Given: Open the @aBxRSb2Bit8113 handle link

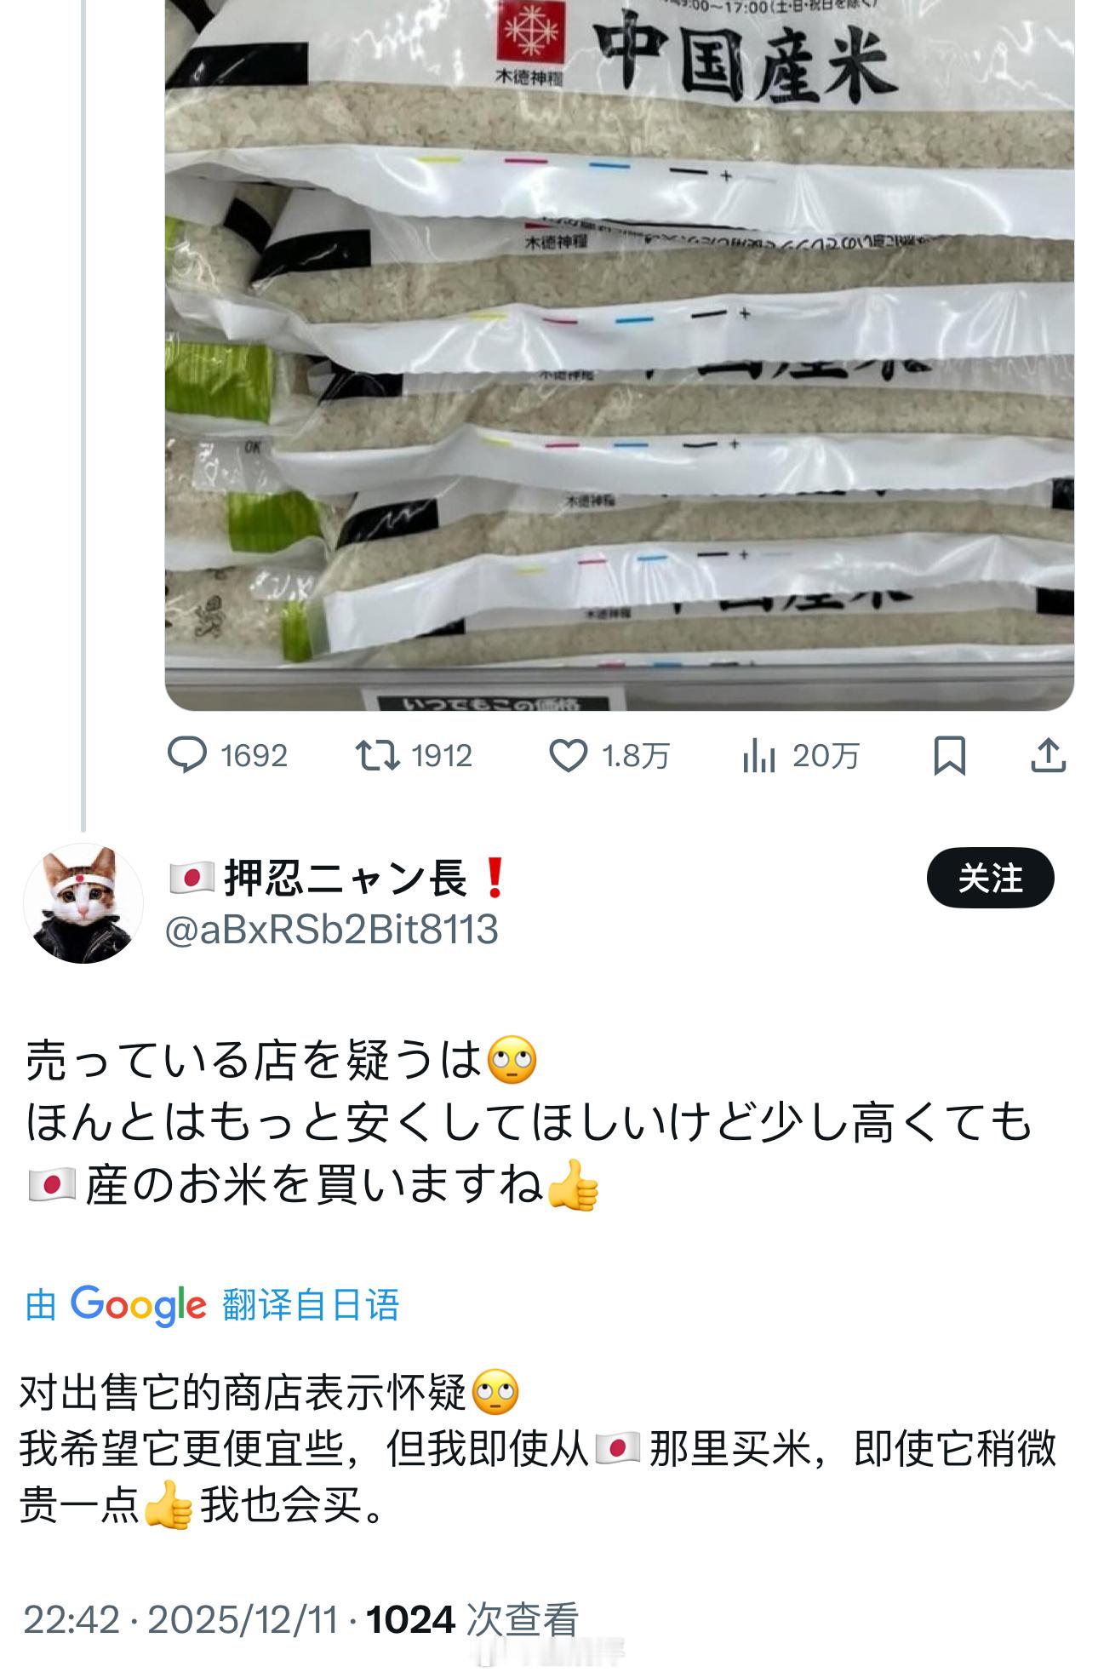Looking at the screenshot, I should pyautogui.click(x=331, y=930).
